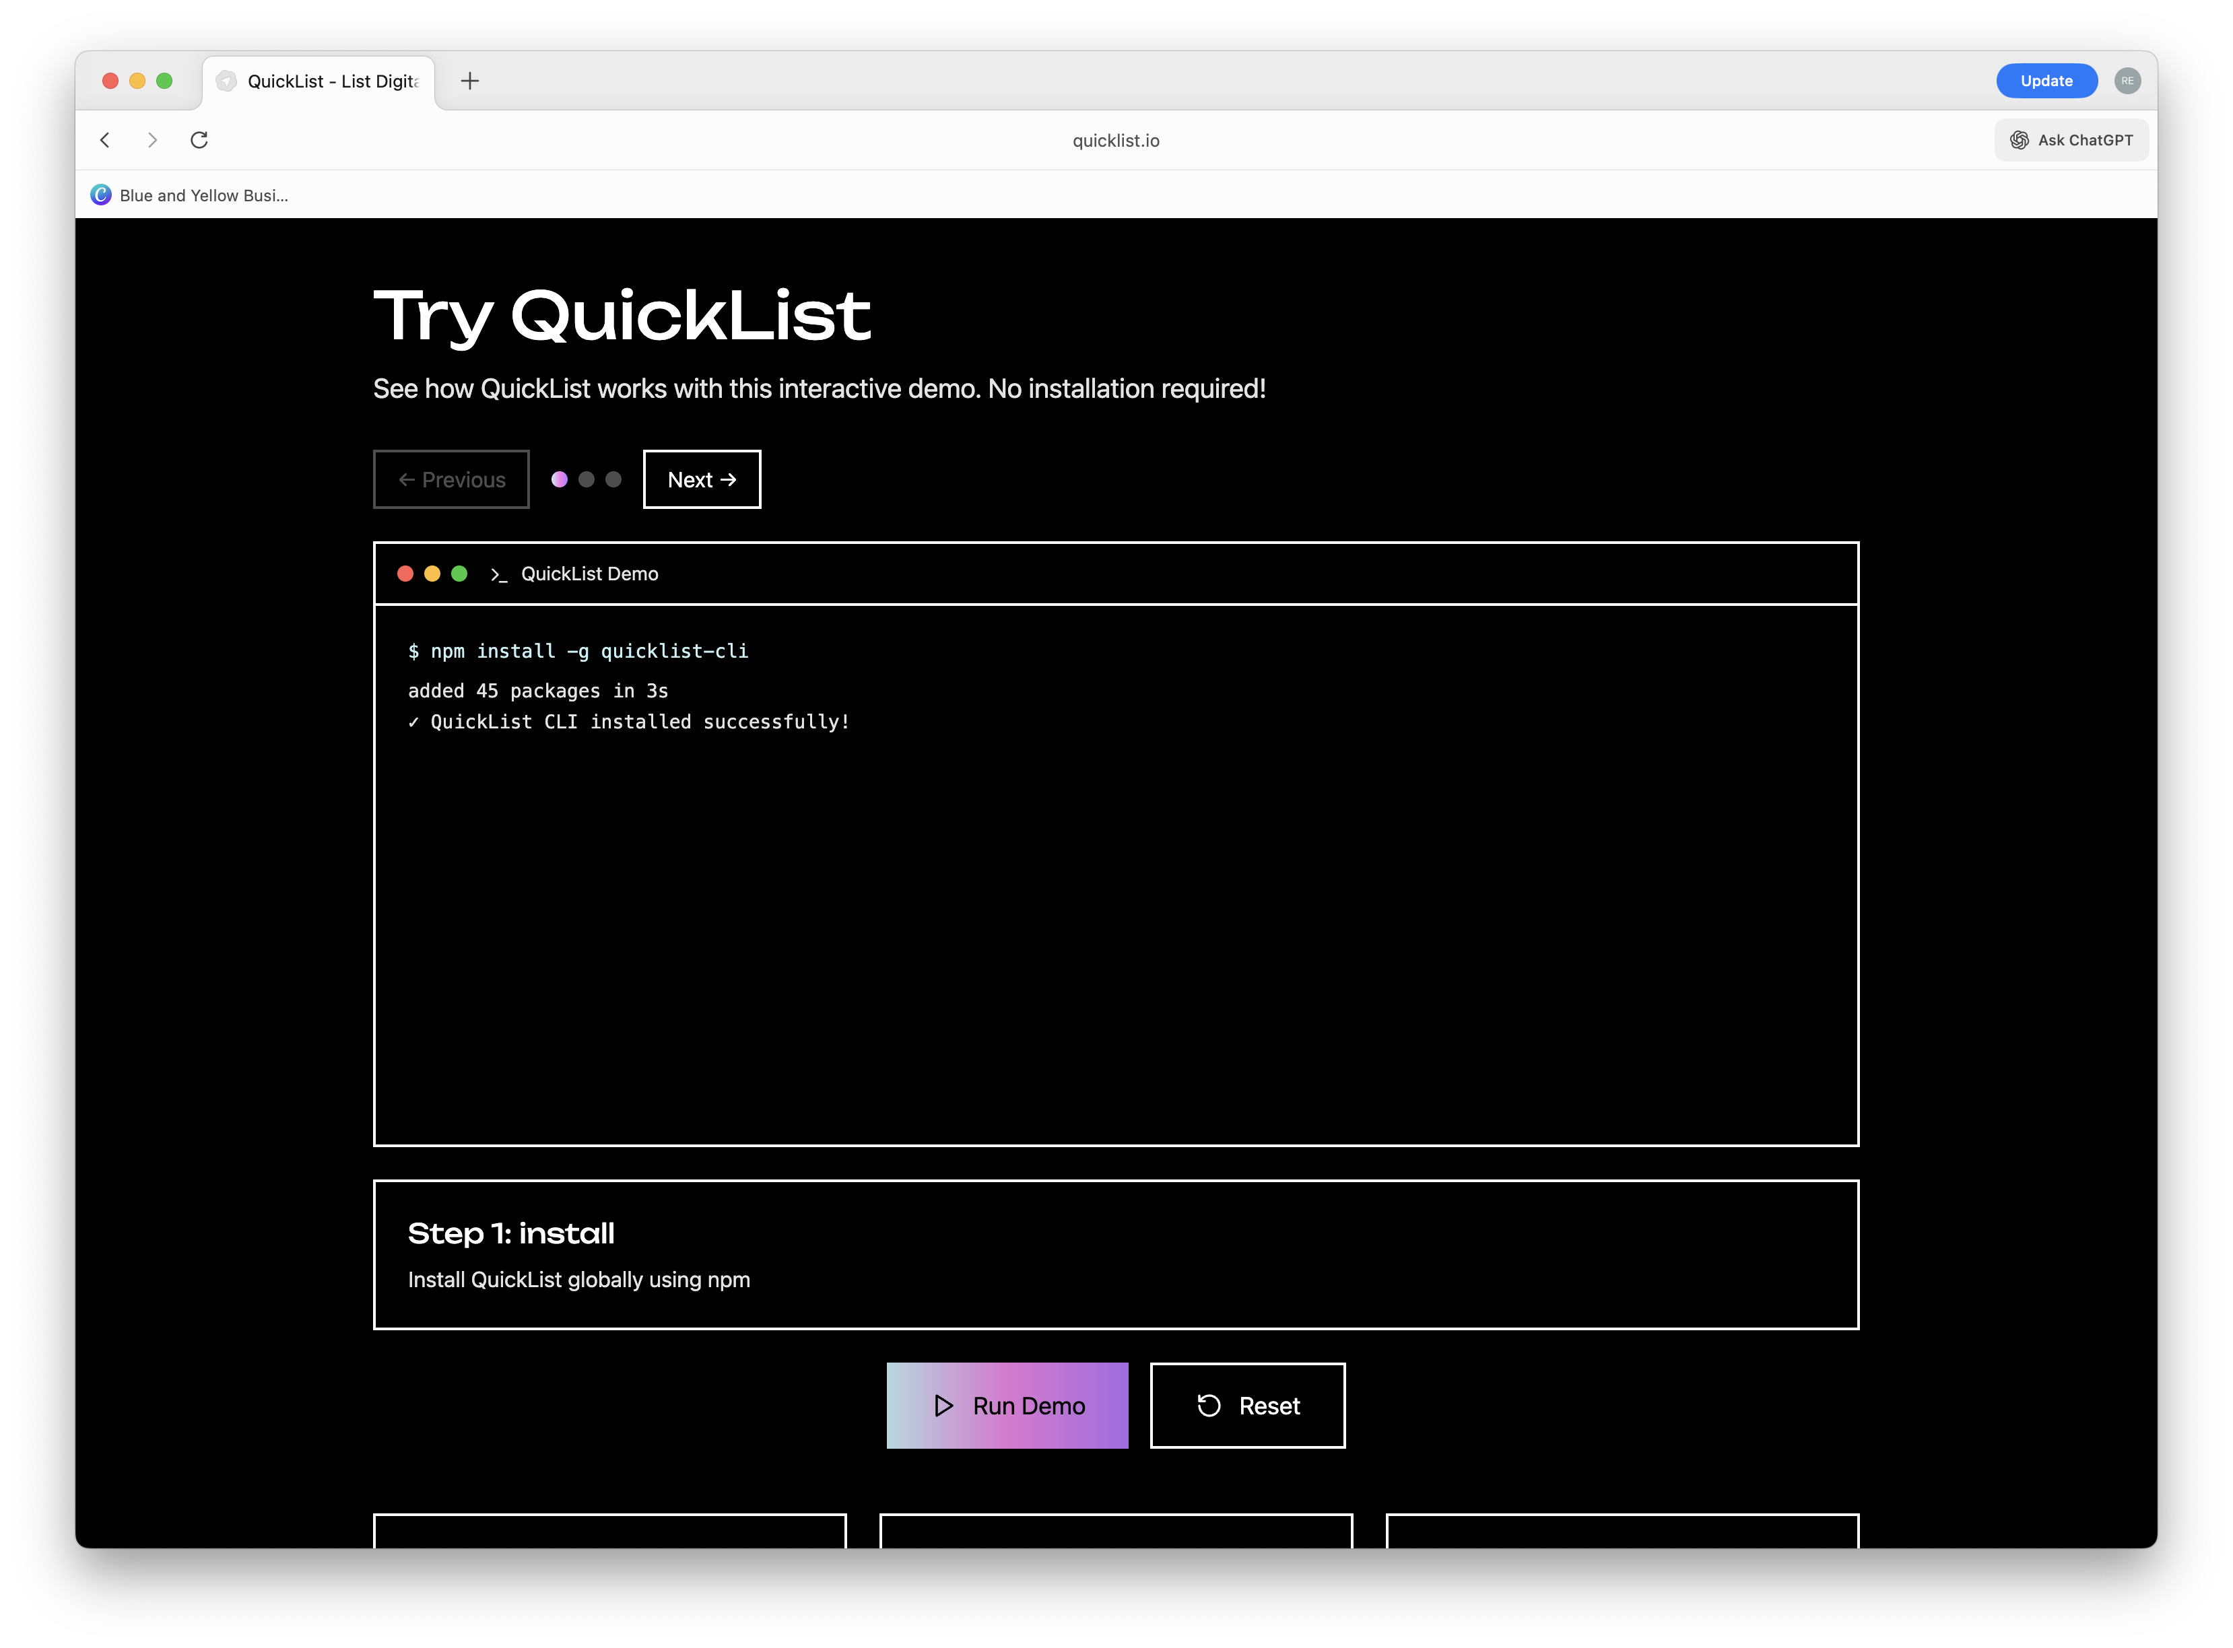Open the Blue and Yellow bookmark
Image resolution: width=2233 pixels, height=1648 pixels.
coord(191,195)
